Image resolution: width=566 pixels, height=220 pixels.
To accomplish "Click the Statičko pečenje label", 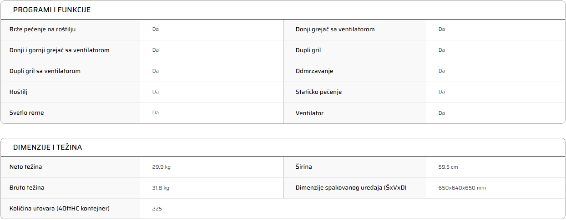I will coord(318,92).
